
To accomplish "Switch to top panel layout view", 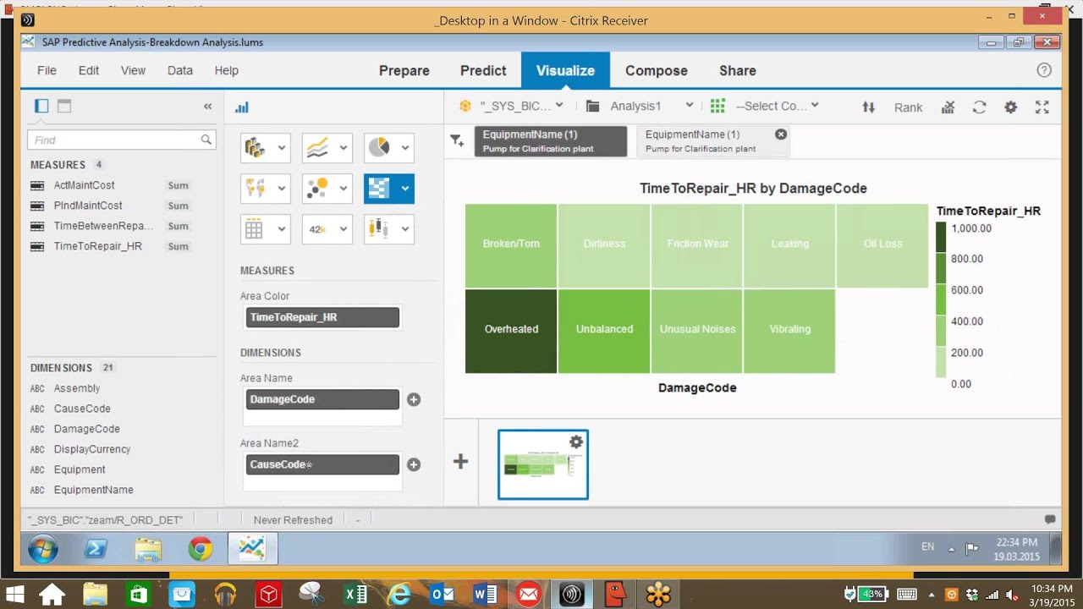I will coord(64,107).
